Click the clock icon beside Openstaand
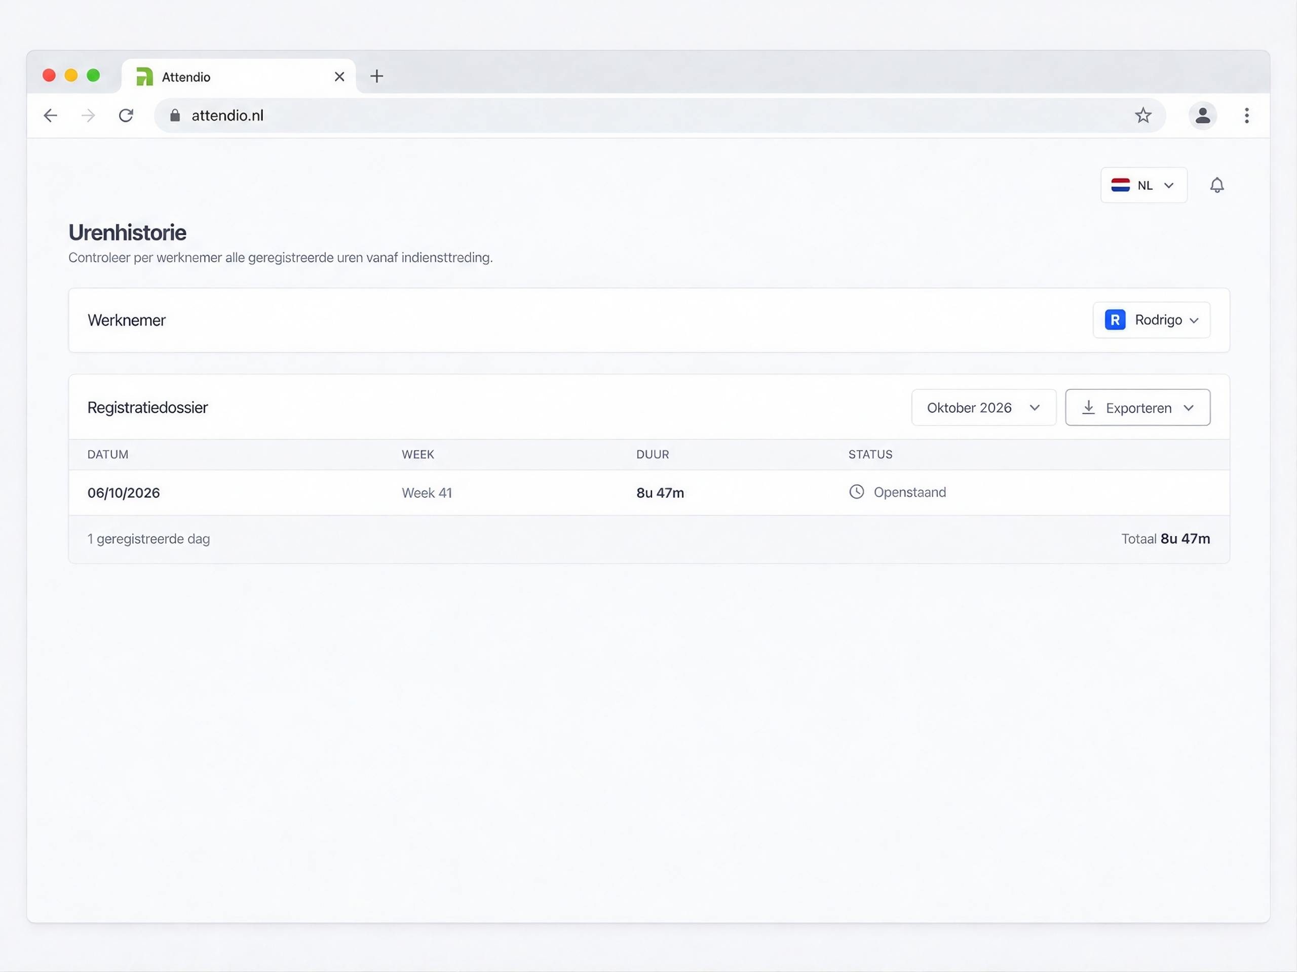Screen dimensions: 1297x972 [x=857, y=492]
